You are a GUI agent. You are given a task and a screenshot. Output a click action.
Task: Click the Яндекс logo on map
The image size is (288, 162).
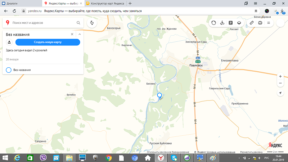click(275, 145)
